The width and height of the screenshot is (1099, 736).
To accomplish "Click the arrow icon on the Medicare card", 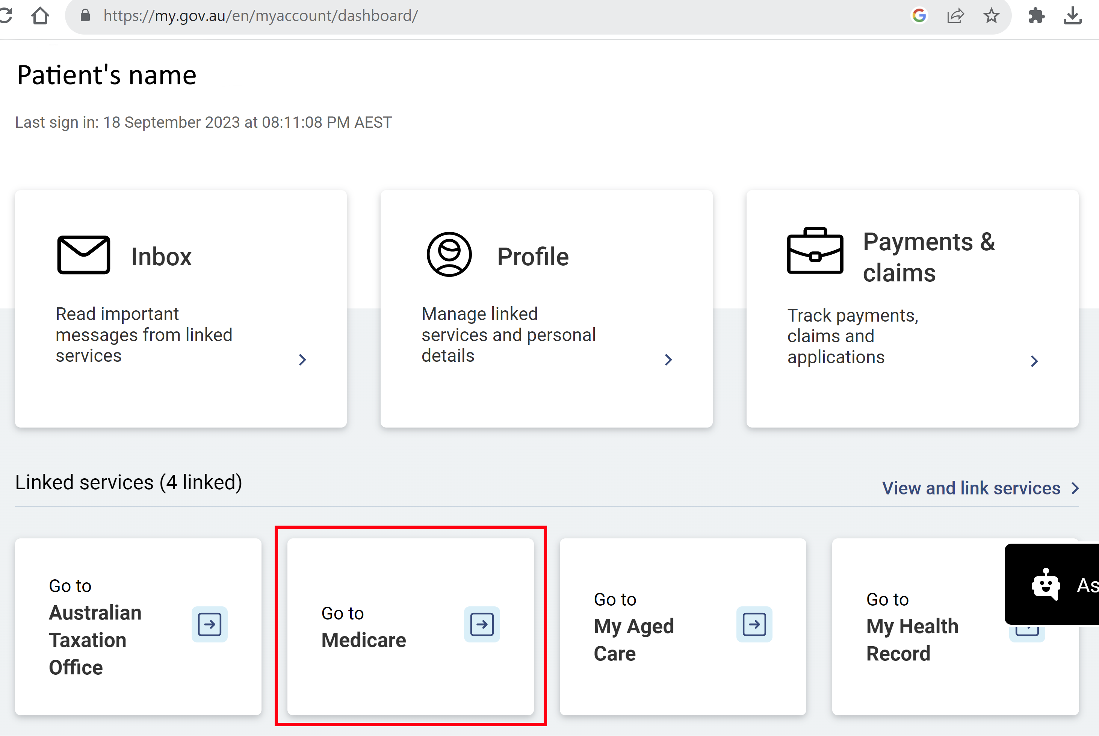I will (x=482, y=624).
